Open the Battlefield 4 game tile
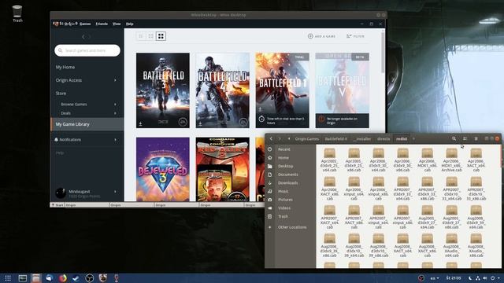Image resolution: width=504 pixels, height=283 pixels. tap(223, 90)
